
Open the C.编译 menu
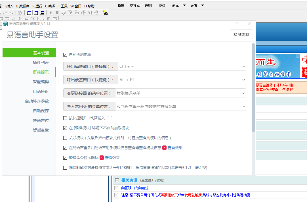pyautogui.click(x=50, y=6)
